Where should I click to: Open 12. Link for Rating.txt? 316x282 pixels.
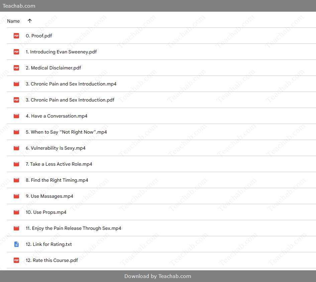pyautogui.click(x=48, y=244)
